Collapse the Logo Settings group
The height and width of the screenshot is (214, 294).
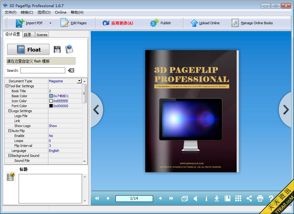[x=10, y=111]
